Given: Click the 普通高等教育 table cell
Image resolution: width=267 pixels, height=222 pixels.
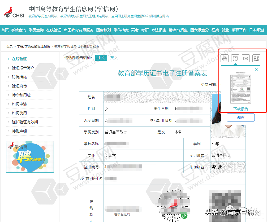Looking at the screenshot, I should [x=126, y=132].
